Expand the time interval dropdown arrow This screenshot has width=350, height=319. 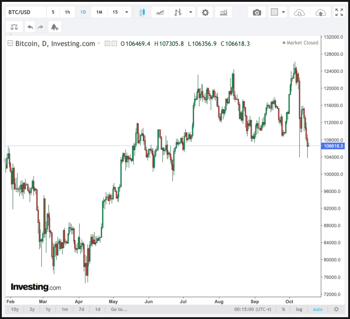pos(126,12)
